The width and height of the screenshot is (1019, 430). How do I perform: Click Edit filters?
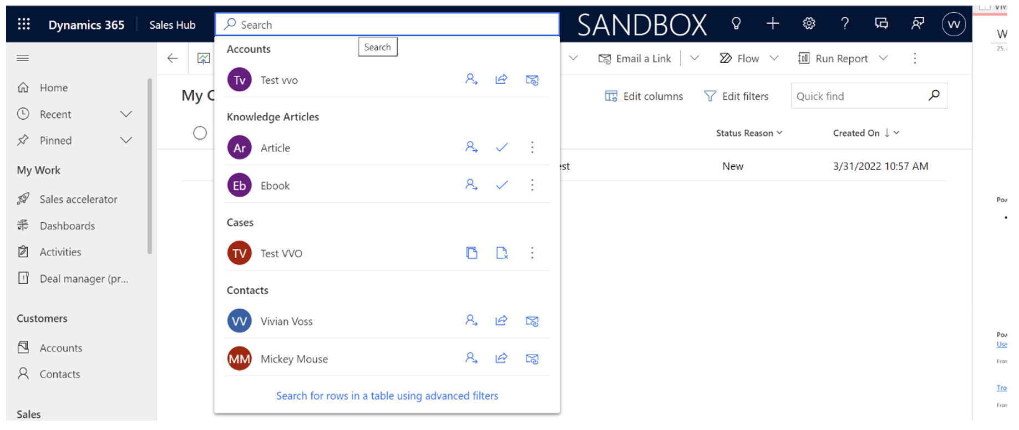pos(736,96)
